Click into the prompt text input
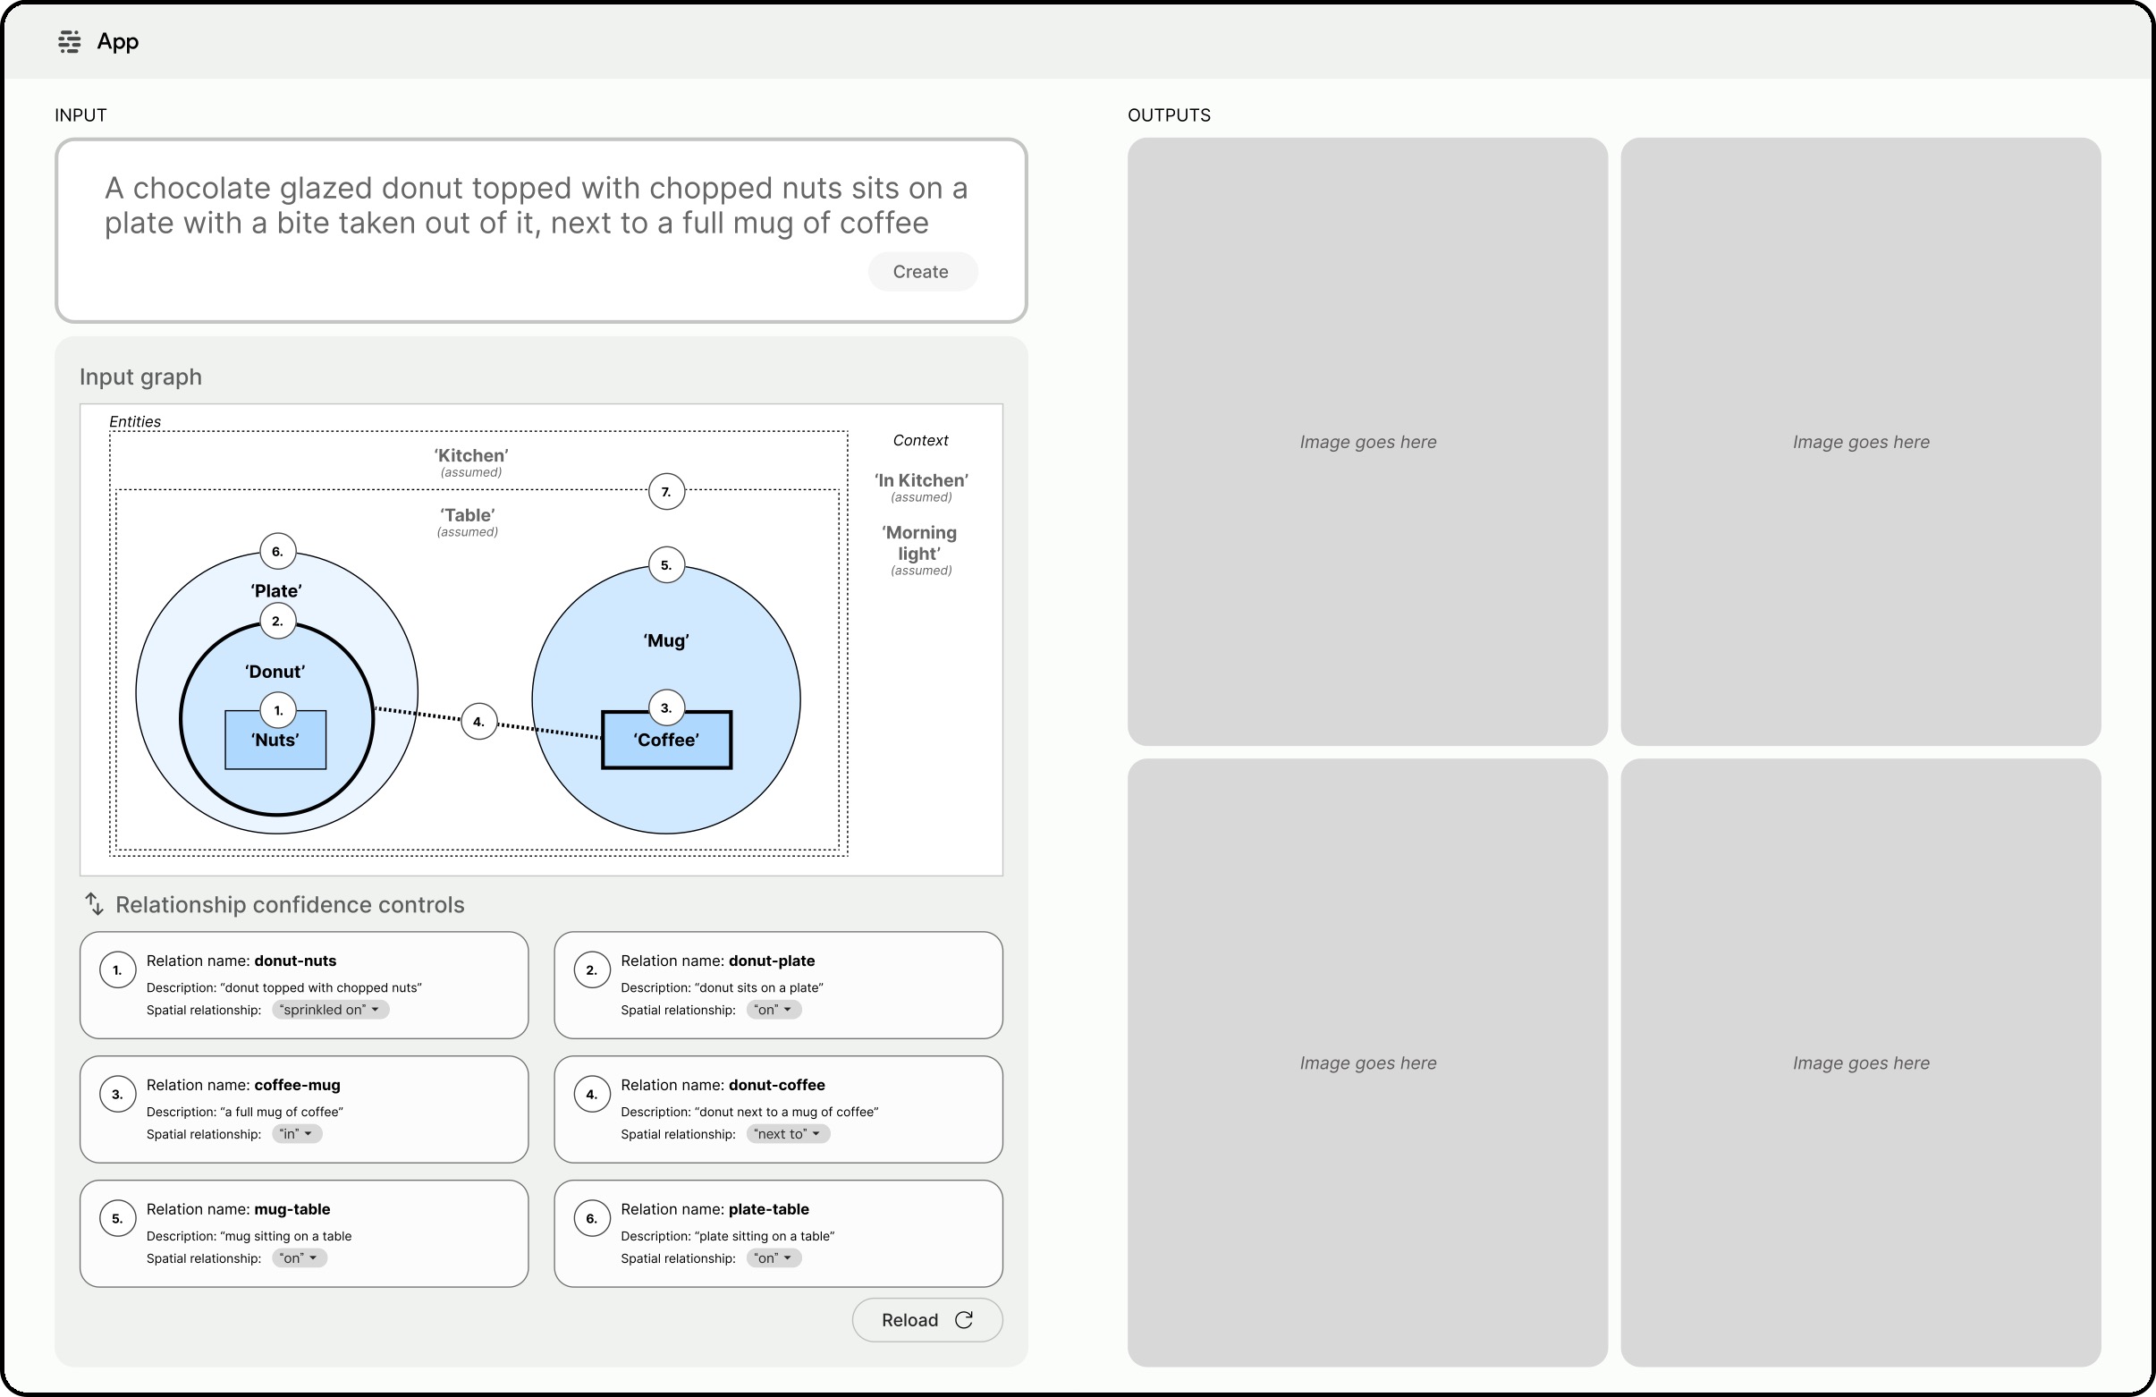This screenshot has height=1397, width=2156. 535,207
